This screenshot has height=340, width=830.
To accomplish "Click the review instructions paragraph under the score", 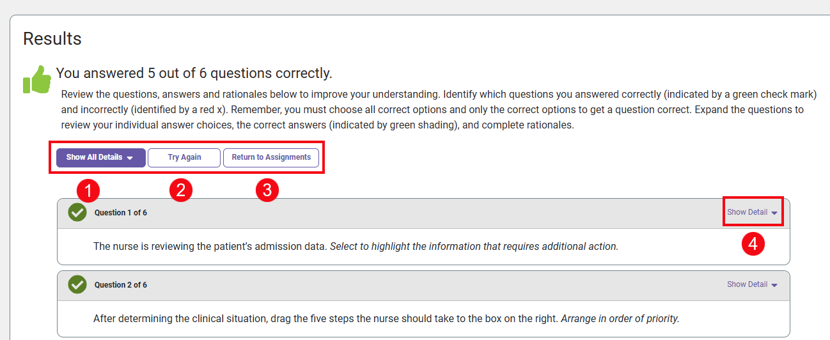I will pos(439,110).
